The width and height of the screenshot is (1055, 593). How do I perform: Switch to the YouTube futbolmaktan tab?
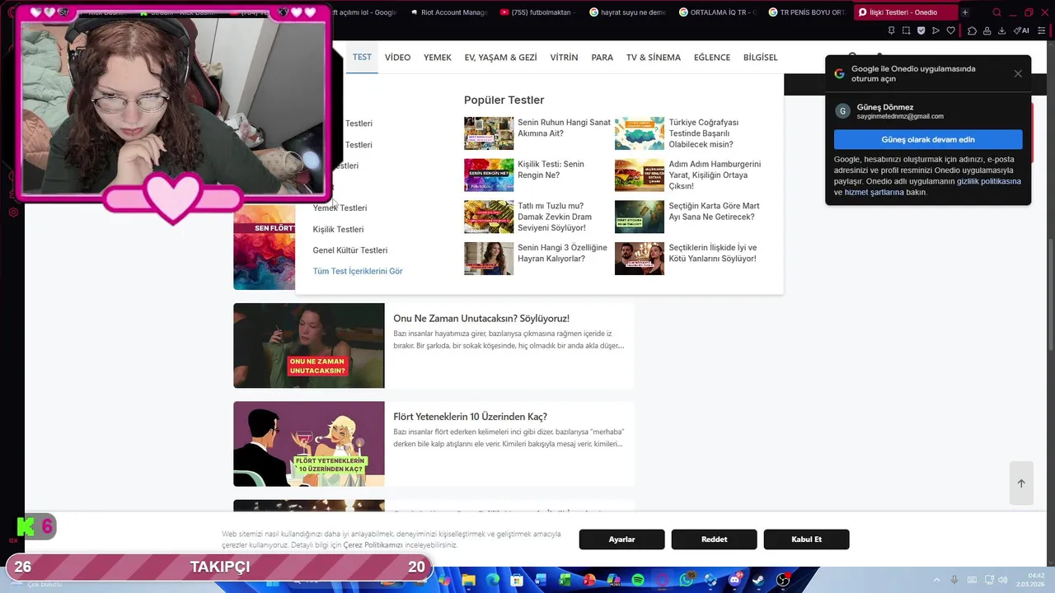(x=536, y=12)
